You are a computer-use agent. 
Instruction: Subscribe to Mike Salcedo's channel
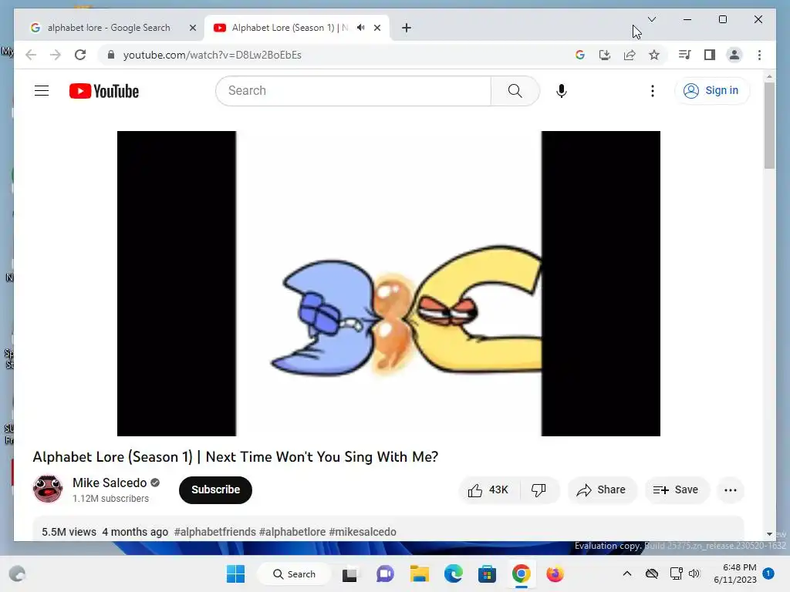click(x=215, y=489)
